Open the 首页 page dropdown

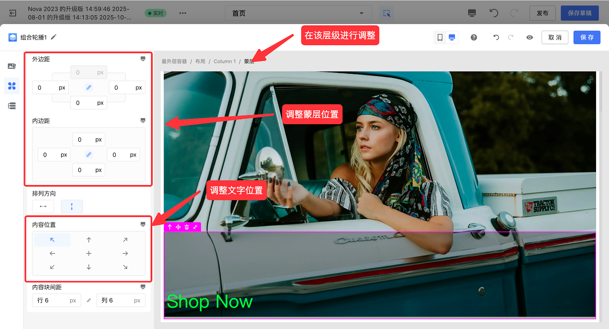coord(298,13)
